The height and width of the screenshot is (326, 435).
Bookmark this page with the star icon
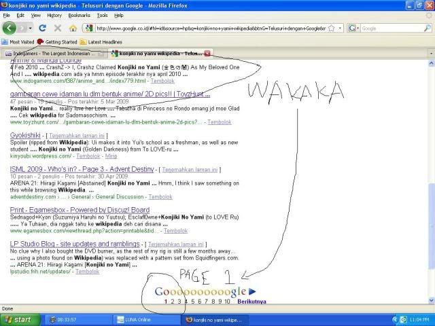point(332,29)
